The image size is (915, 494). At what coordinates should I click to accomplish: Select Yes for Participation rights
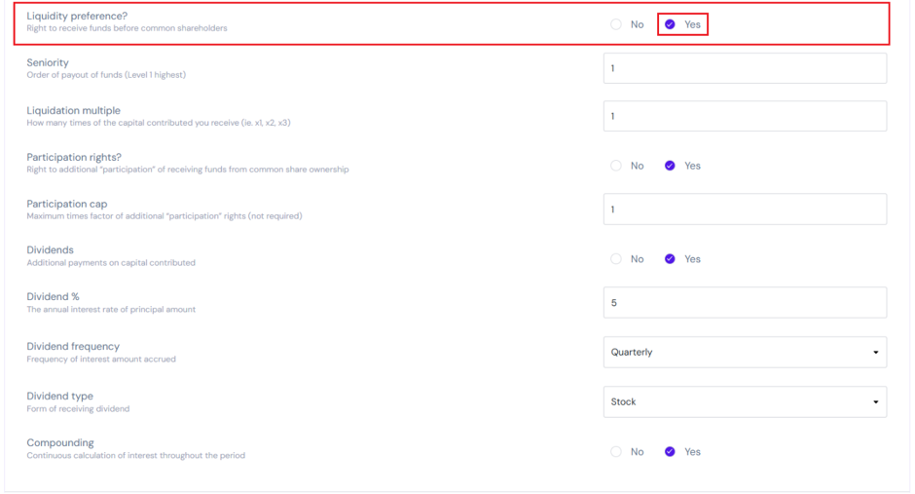point(670,166)
